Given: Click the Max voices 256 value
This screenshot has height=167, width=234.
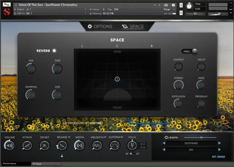Looking at the screenshot, I should [116, 9].
